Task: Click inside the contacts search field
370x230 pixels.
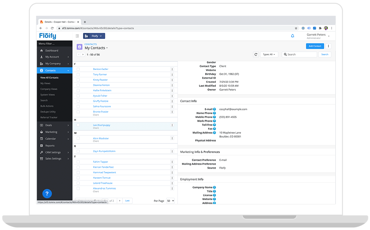Action: 299,54
